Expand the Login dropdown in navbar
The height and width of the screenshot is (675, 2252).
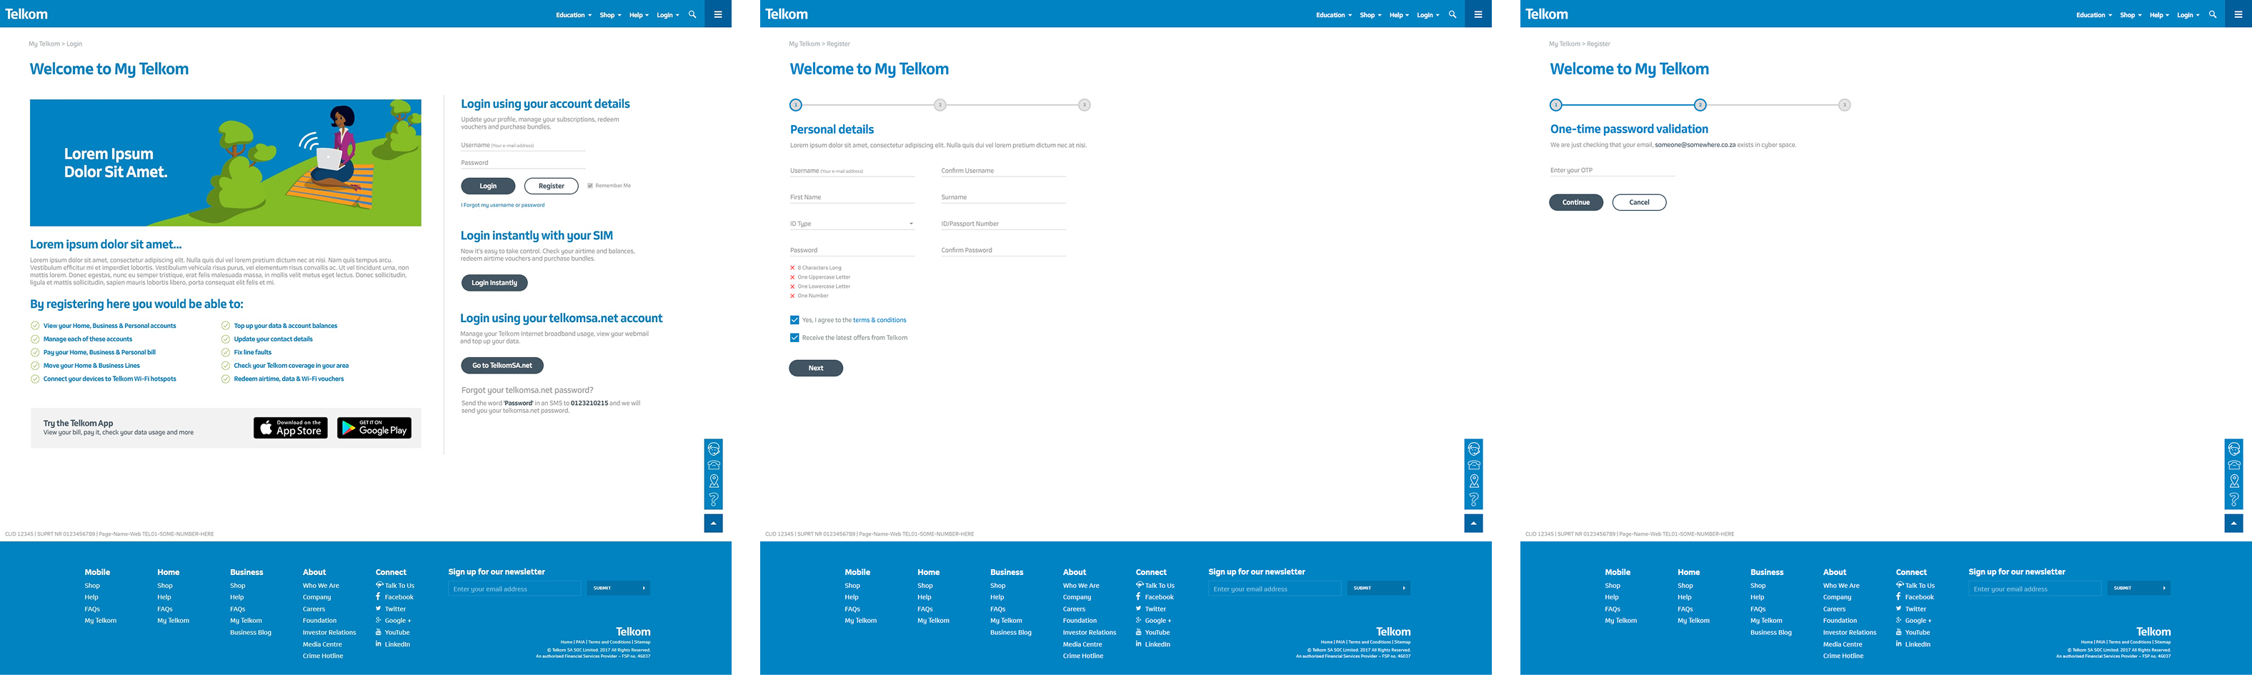[664, 14]
